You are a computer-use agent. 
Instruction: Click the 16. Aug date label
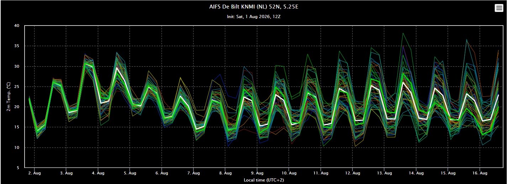click(x=480, y=173)
